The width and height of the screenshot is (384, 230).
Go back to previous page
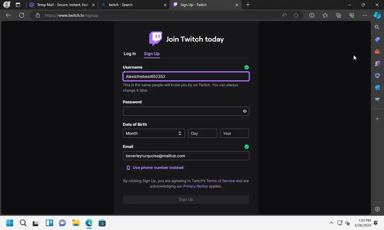click(8, 15)
